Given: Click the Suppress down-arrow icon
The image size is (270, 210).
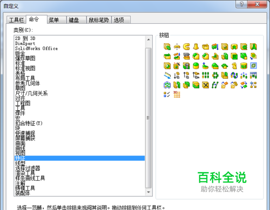Looking at the screenshot, I should [x=177, y=76].
